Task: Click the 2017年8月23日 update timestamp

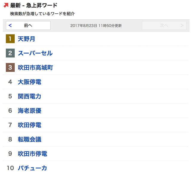Action: 96,26
